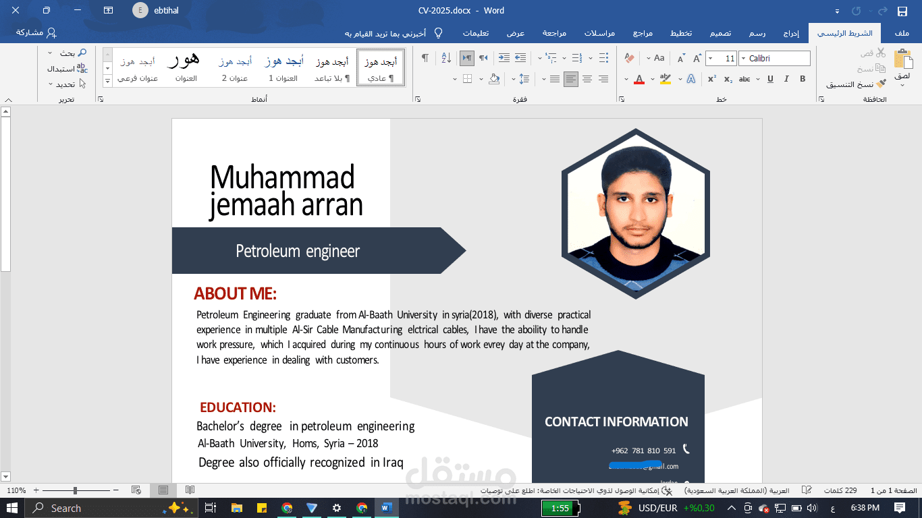Click the Bullets list icon
This screenshot has height=518, width=922.
(x=603, y=59)
